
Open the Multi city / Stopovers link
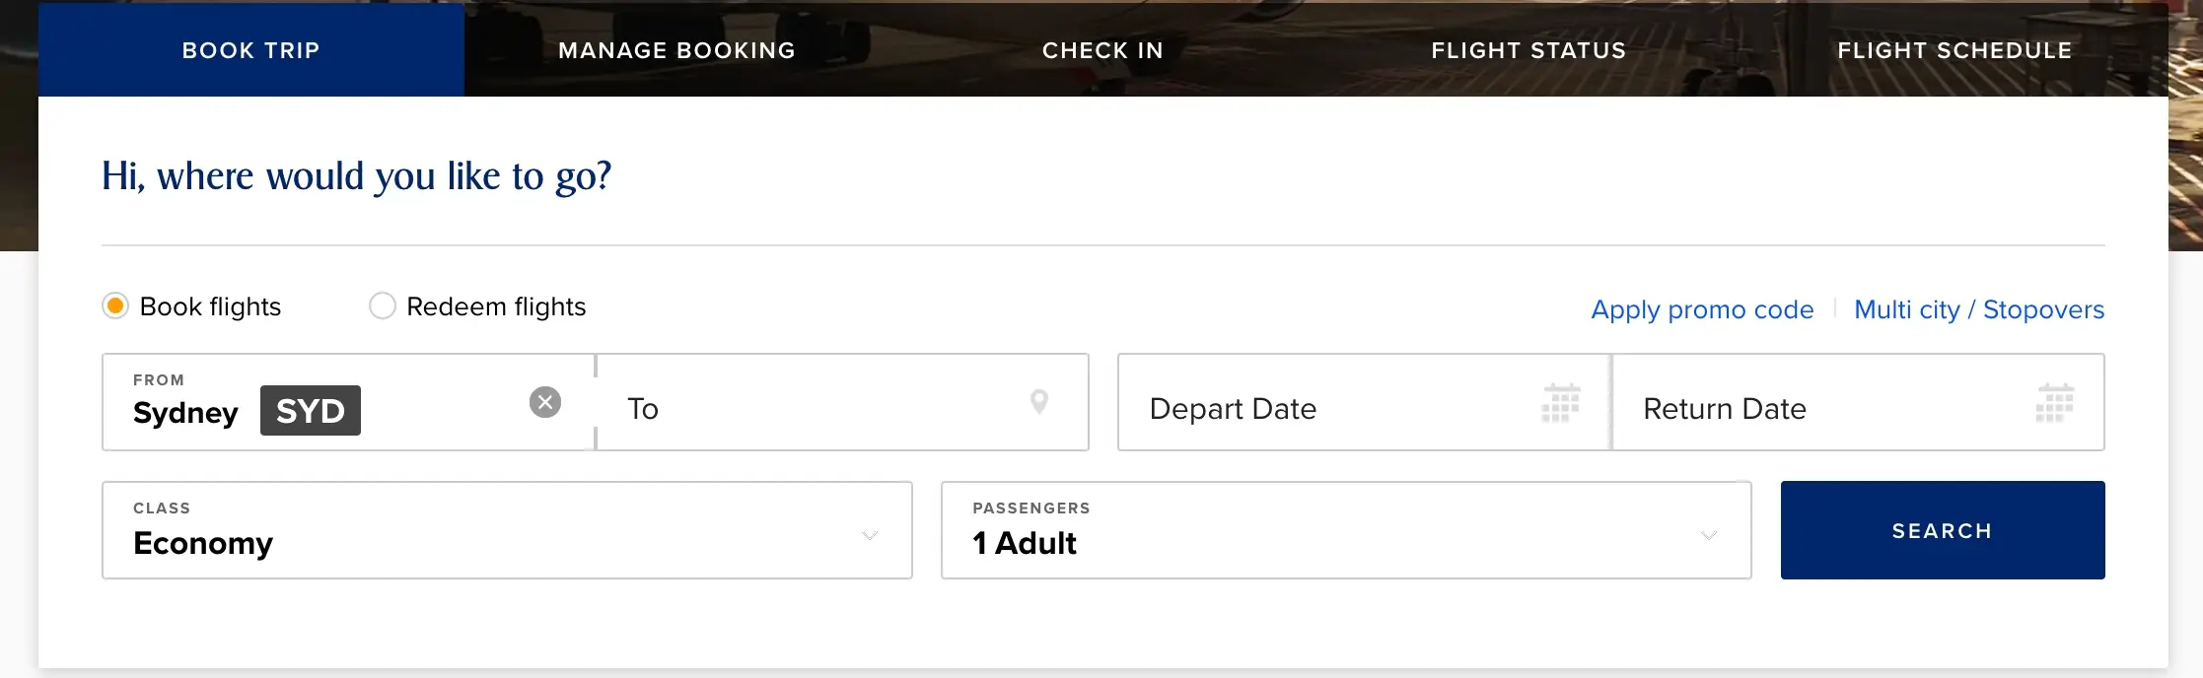pos(1979,309)
